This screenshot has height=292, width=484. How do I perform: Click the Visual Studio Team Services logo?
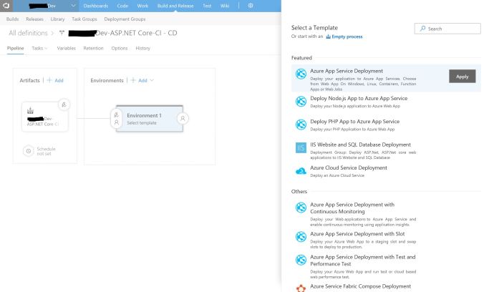pos(6,6)
